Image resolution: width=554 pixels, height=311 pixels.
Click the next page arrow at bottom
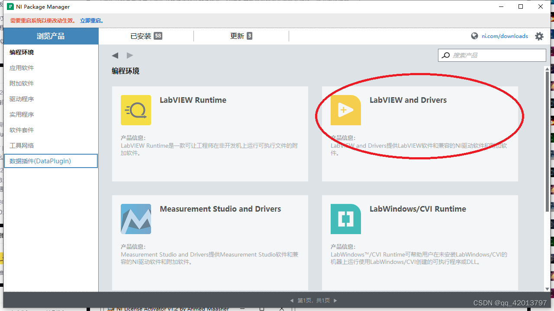click(335, 300)
